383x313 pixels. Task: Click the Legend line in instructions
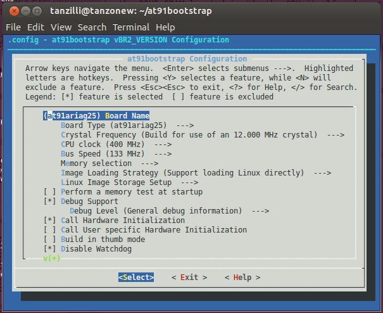click(149, 97)
